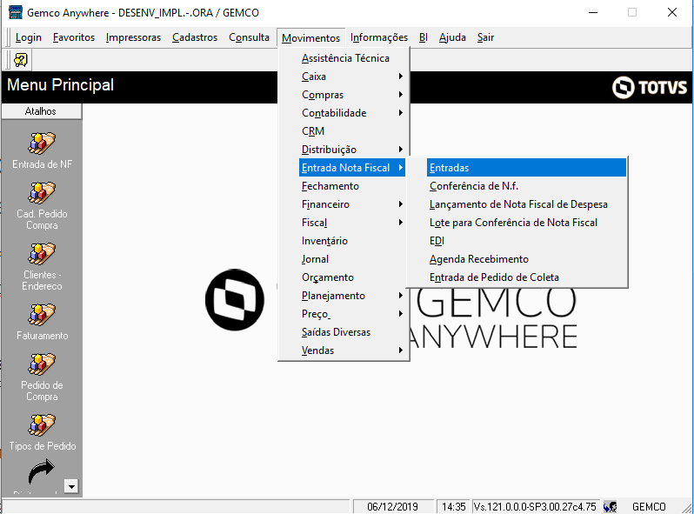The image size is (694, 514).
Task: Select Assistência Técnica menu entry
Action: click(x=352, y=58)
